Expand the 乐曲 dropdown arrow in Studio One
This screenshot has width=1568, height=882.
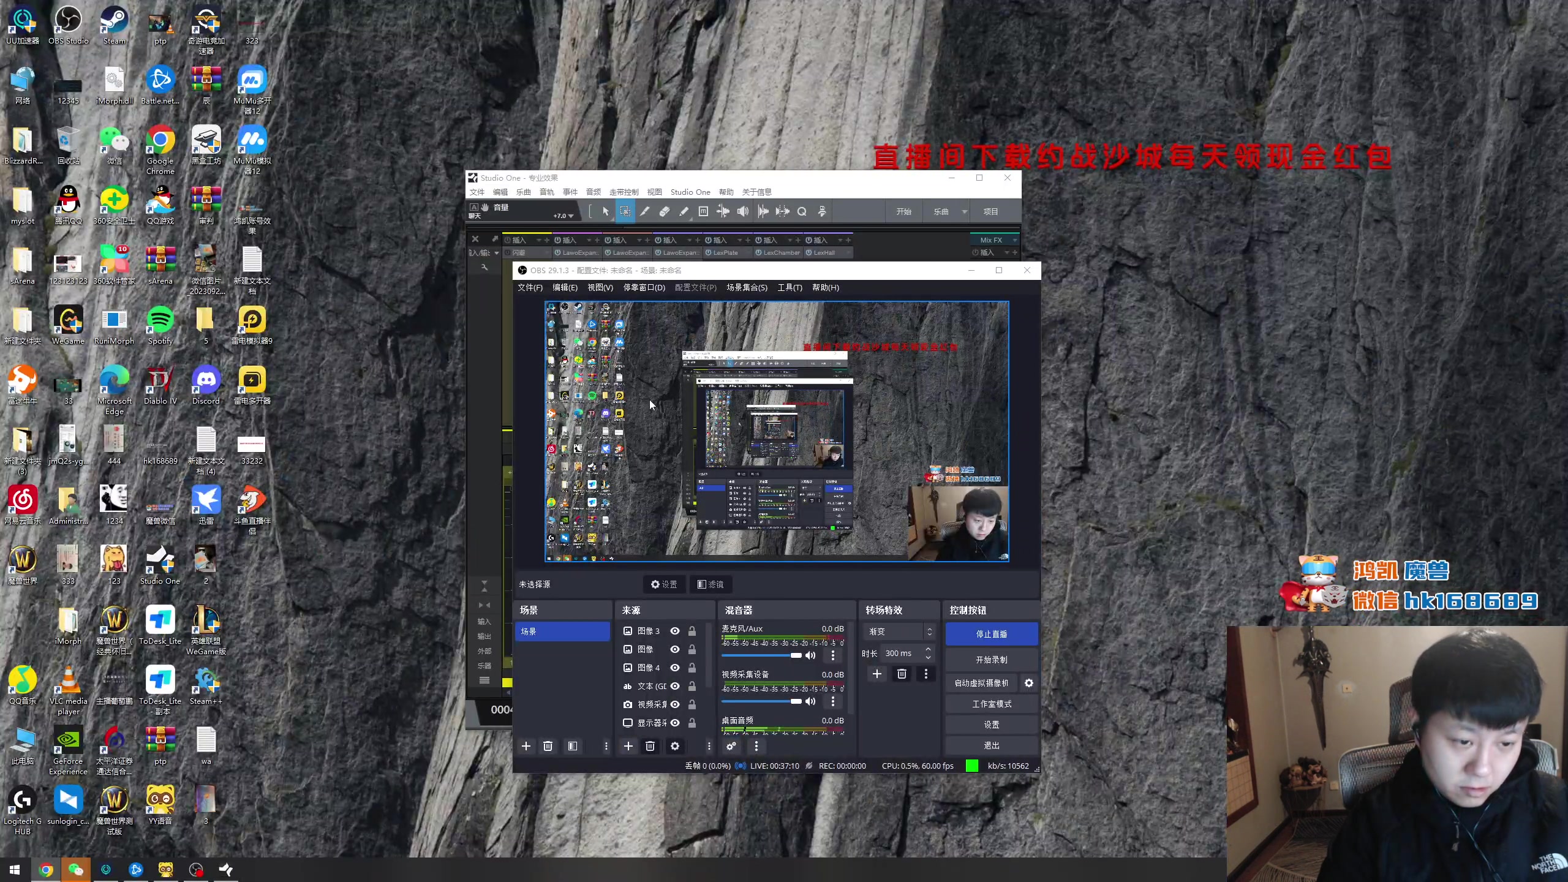pos(965,212)
